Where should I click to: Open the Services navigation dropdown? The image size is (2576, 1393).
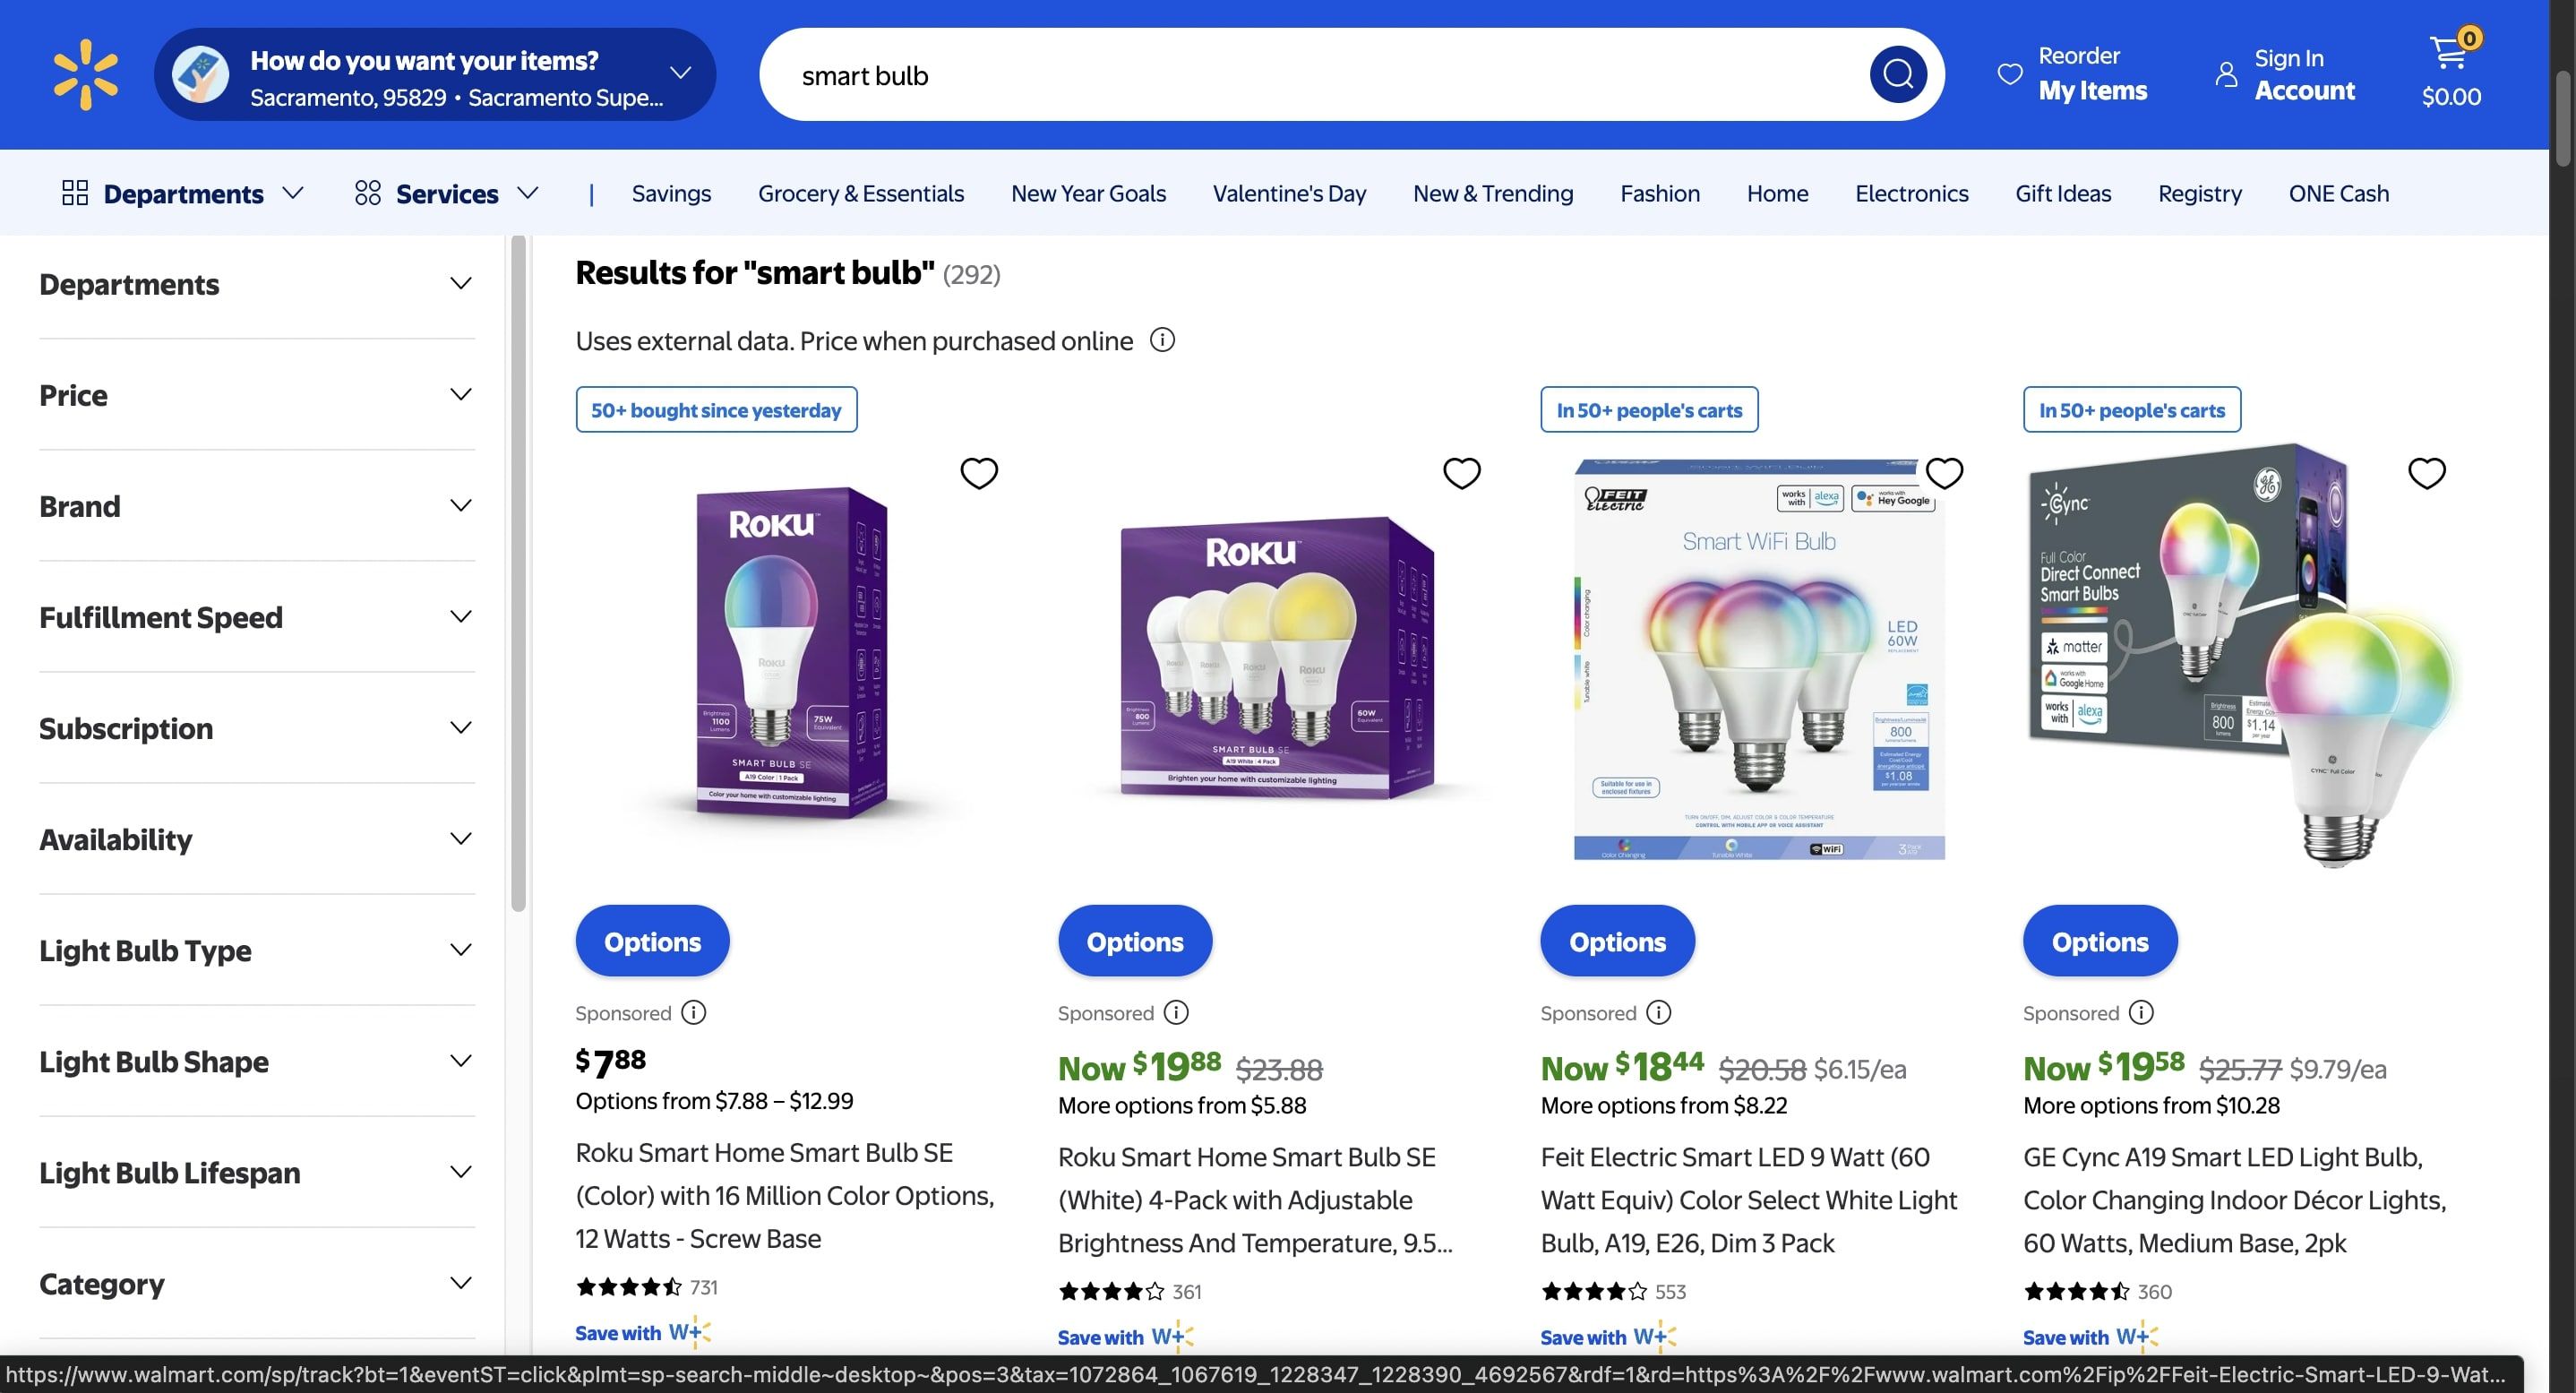tap(447, 193)
